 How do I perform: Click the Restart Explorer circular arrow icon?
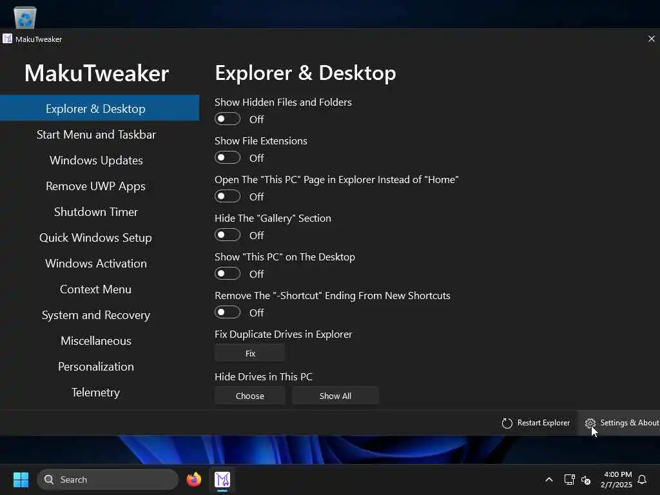pyautogui.click(x=507, y=423)
